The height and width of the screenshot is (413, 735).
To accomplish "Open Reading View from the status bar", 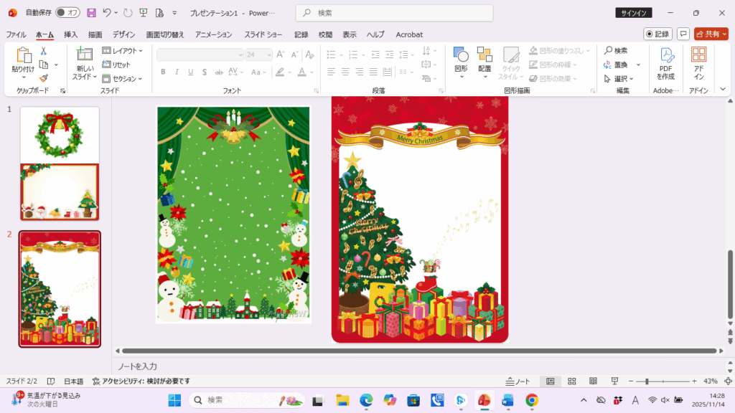I will coord(593,381).
